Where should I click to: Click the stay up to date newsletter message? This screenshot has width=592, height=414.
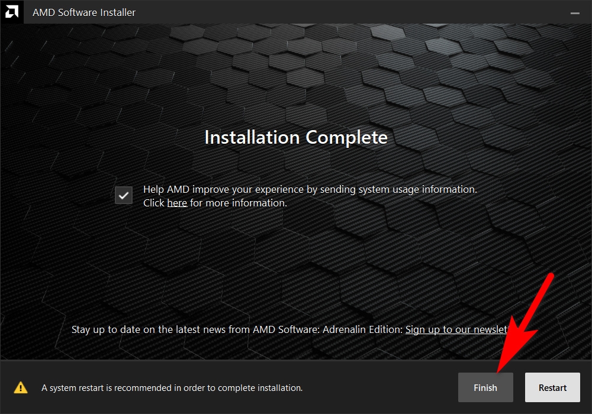(237, 329)
